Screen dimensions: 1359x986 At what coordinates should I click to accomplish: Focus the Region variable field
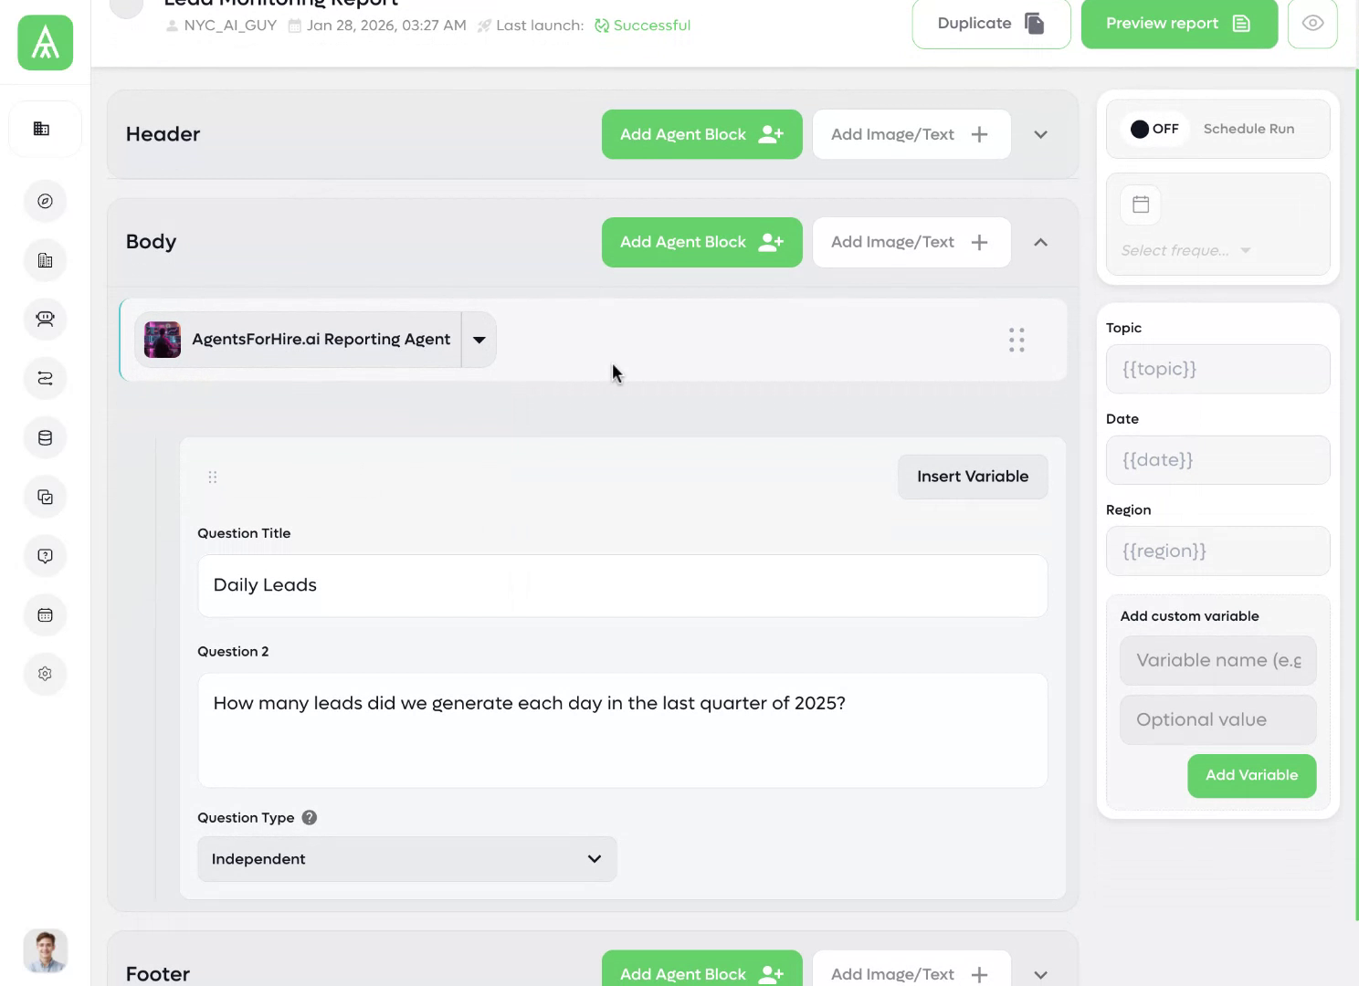(x=1217, y=551)
